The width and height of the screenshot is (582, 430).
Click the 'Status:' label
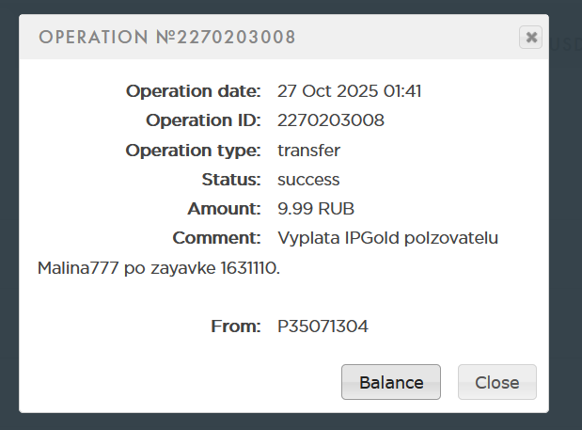pyautogui.click(x=230, y=179)
